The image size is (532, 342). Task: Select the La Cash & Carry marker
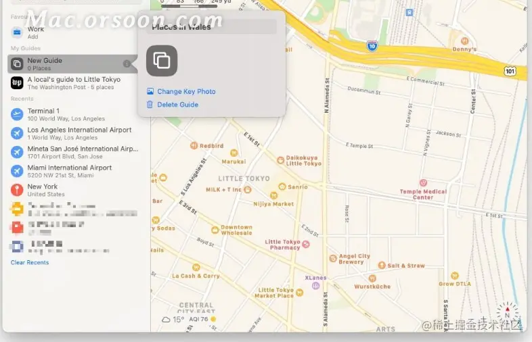[x=196, y=268]
